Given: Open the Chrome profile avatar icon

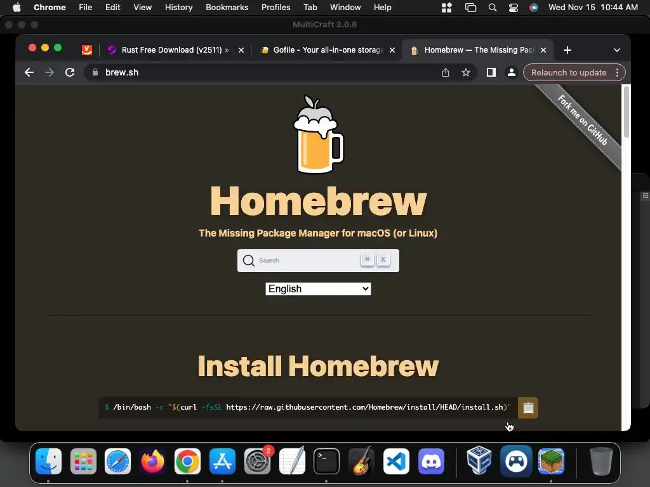Looking at the screenshot, I should click(511, 72).
